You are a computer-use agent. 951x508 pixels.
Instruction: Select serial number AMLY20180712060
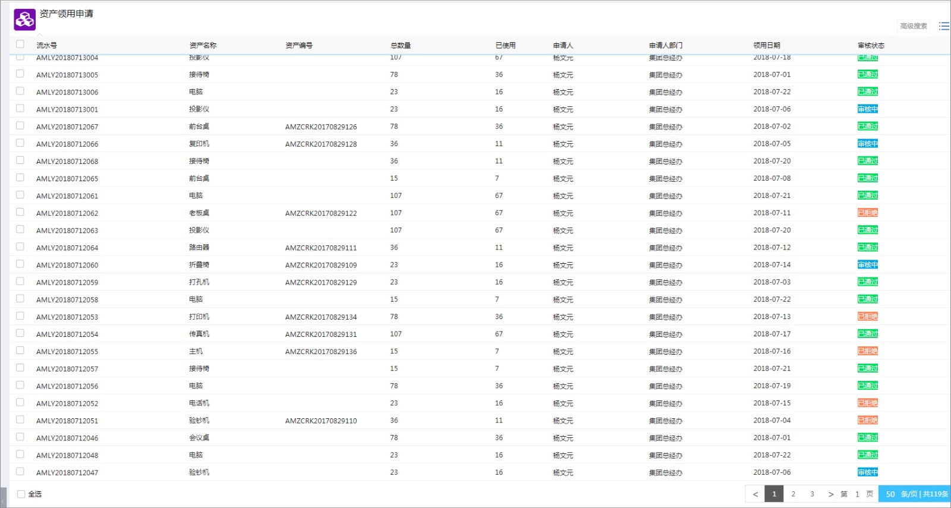(67, 265)
